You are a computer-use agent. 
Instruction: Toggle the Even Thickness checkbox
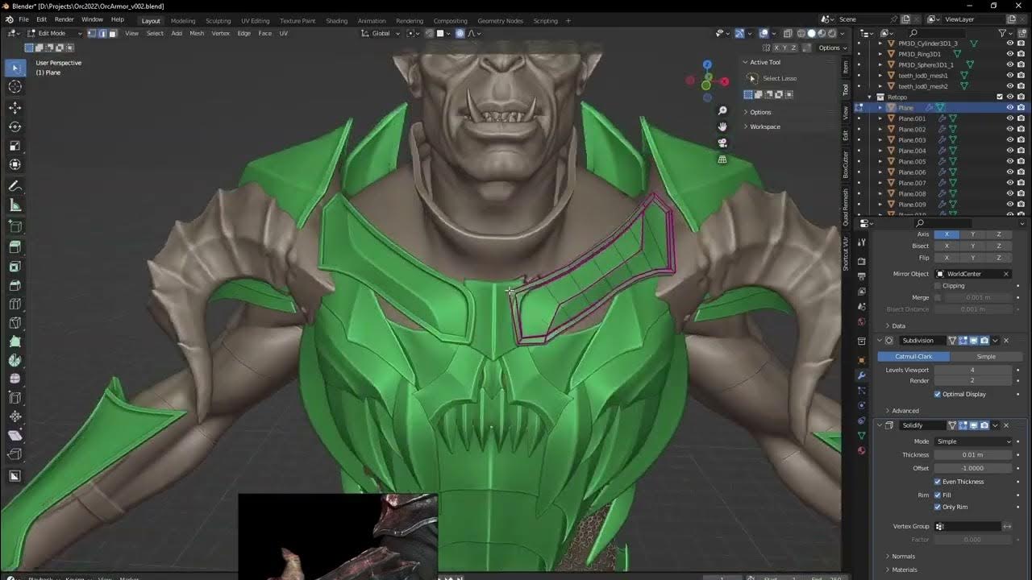(938, 482)
